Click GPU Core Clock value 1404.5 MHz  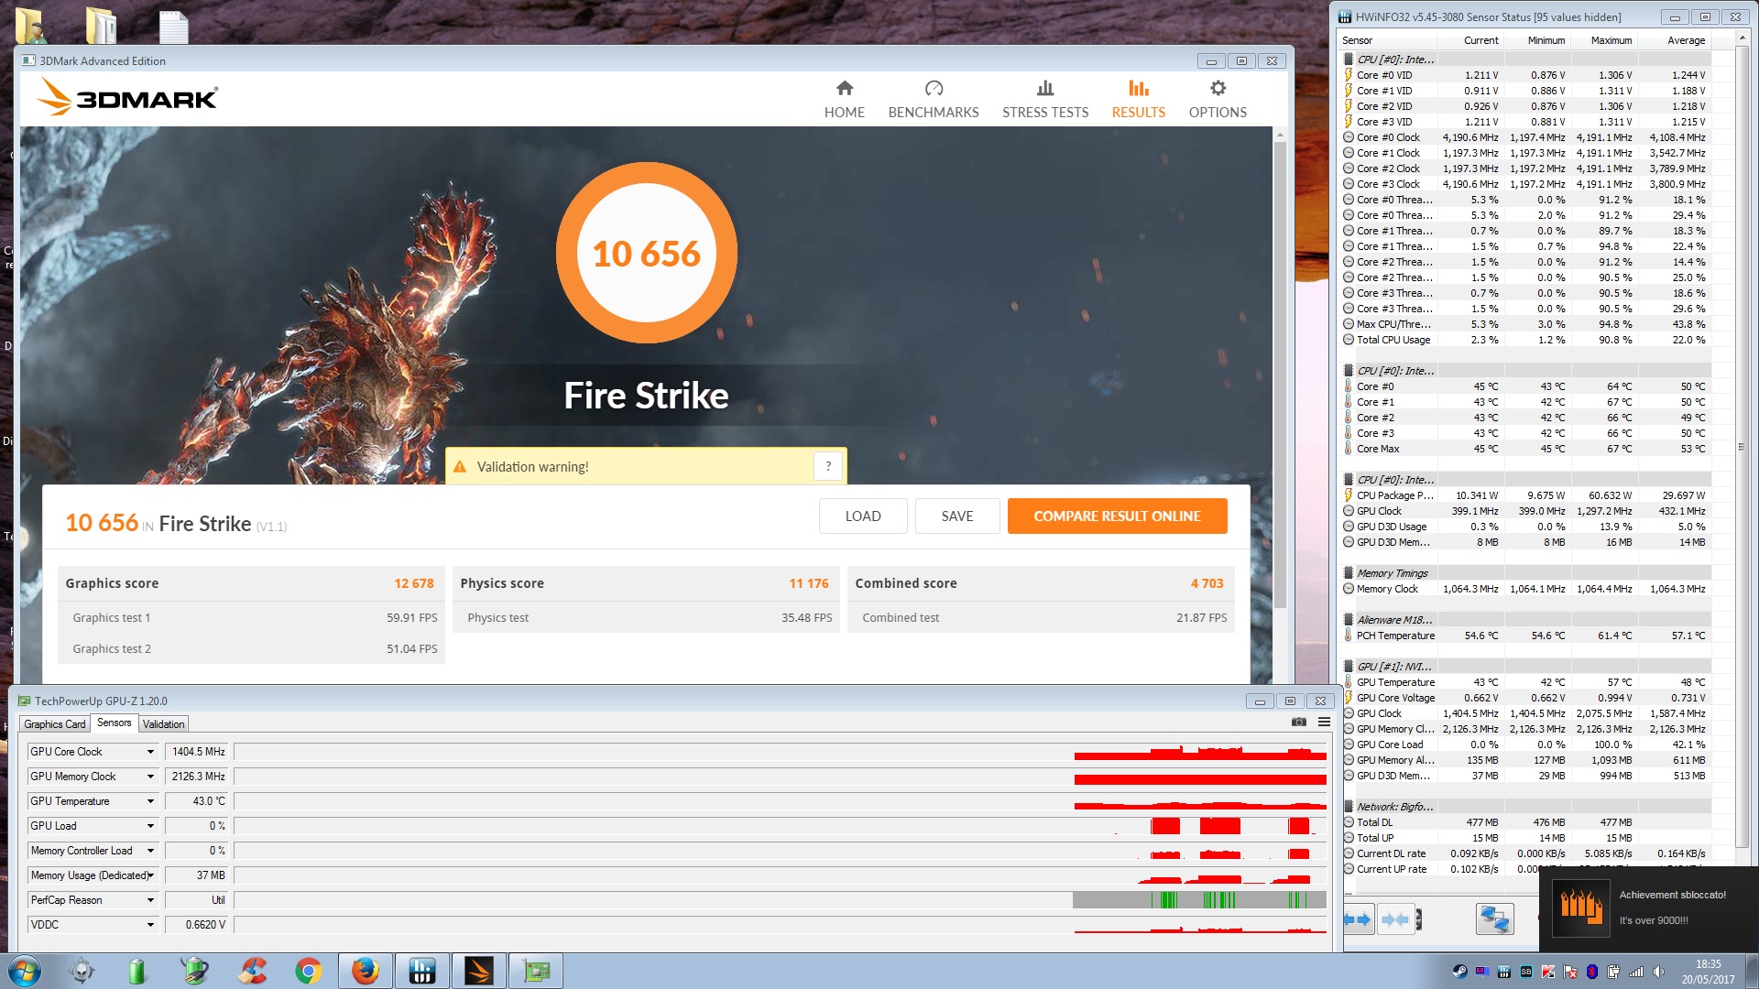198,752
